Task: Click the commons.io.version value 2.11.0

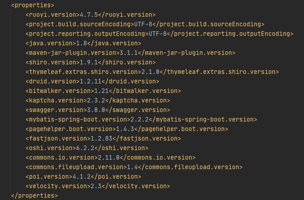Action: (x=109, y=157)
